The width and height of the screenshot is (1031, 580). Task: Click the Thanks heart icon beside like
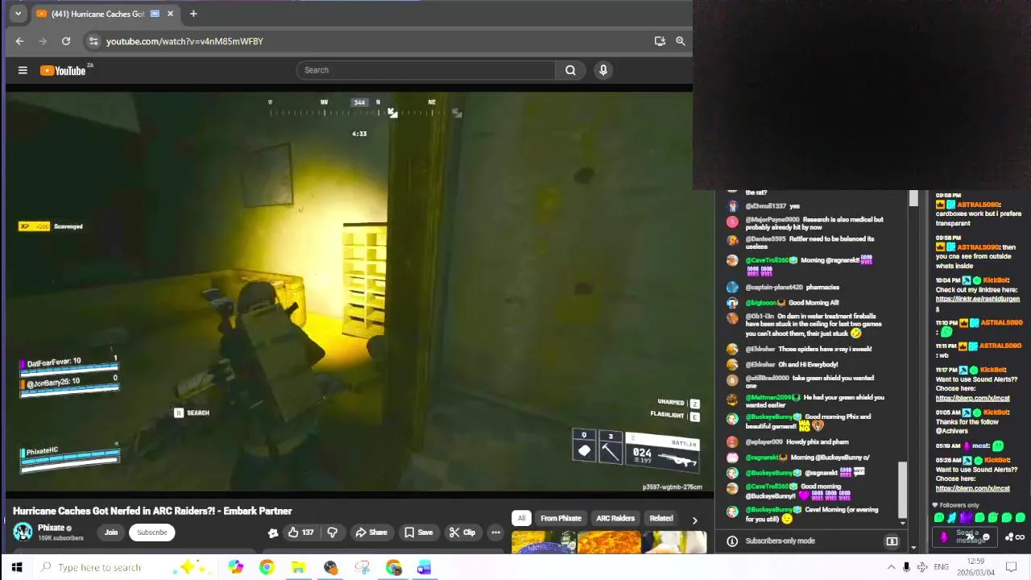(x=273, y=532)
